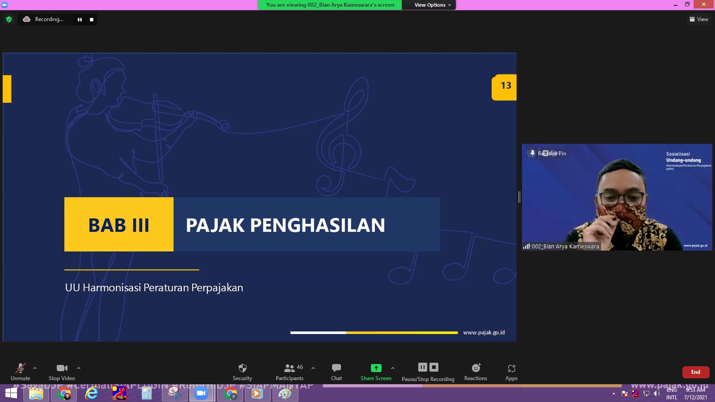Viewport: 715px width, 402px height.
Task: Pause recording from top recording indicator
Action: [80, 20]
